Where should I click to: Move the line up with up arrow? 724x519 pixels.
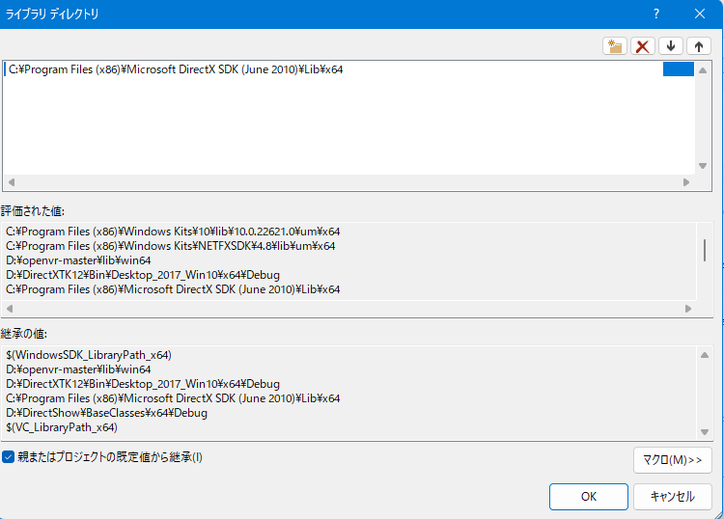pos(699,46)
